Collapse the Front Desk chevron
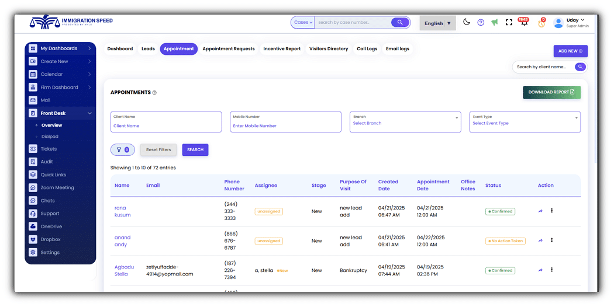 pyautogui.click(x=89, y=113)
